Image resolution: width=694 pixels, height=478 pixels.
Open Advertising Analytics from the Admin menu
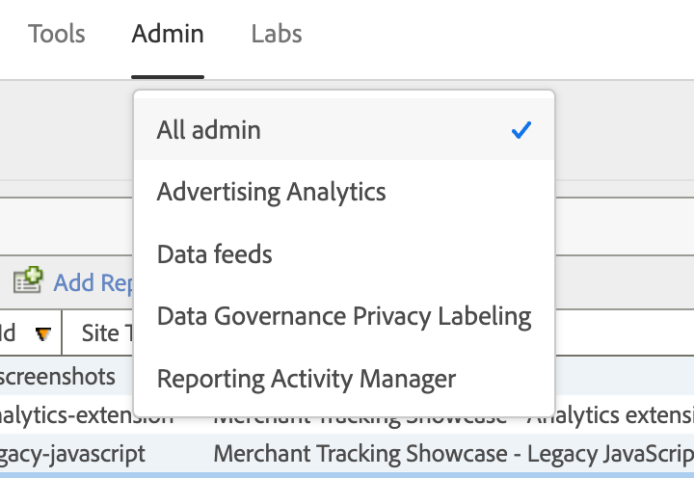point(344,192)
